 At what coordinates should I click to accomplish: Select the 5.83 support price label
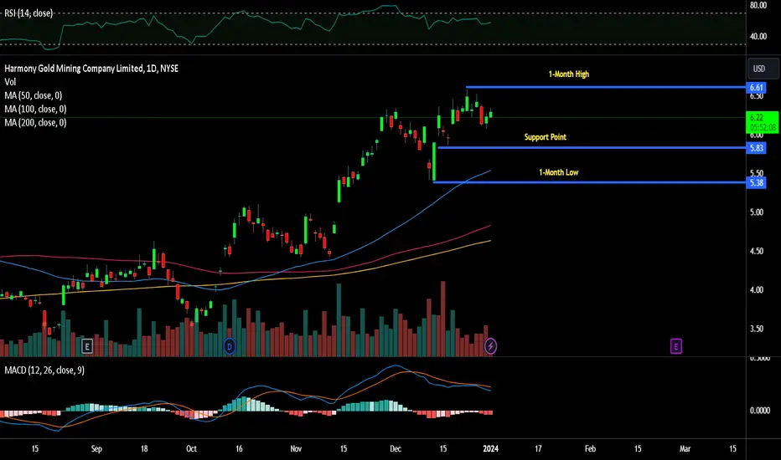756,148
